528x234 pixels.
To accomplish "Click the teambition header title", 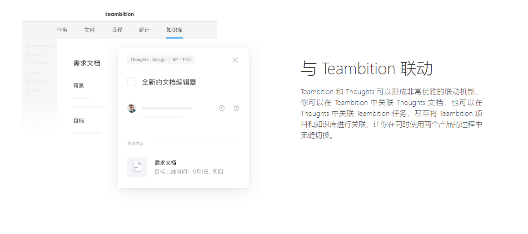I will coord(120,14).
